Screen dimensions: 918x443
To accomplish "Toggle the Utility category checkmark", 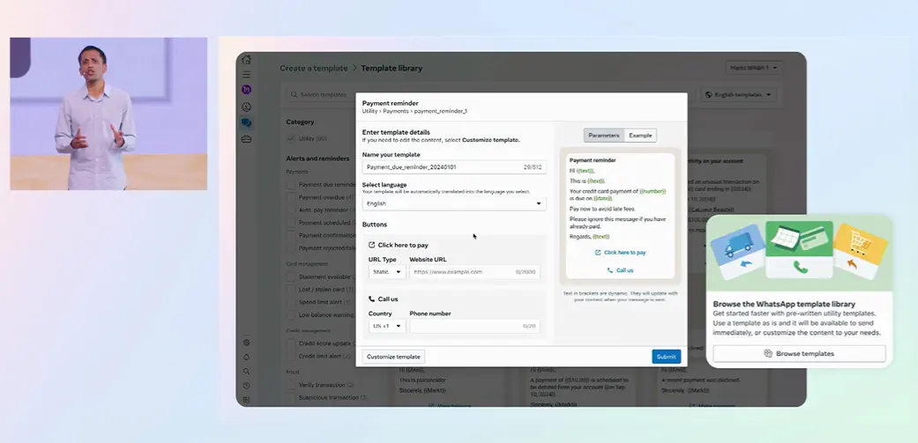I will click(x=291, y=138).
